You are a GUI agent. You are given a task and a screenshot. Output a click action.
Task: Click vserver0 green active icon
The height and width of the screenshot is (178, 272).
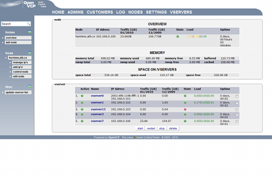[x=82, y=96]
